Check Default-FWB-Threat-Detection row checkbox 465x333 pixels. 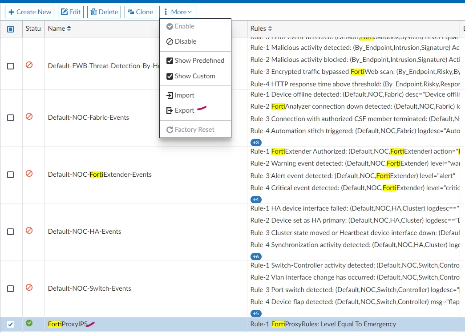[10, 66]
